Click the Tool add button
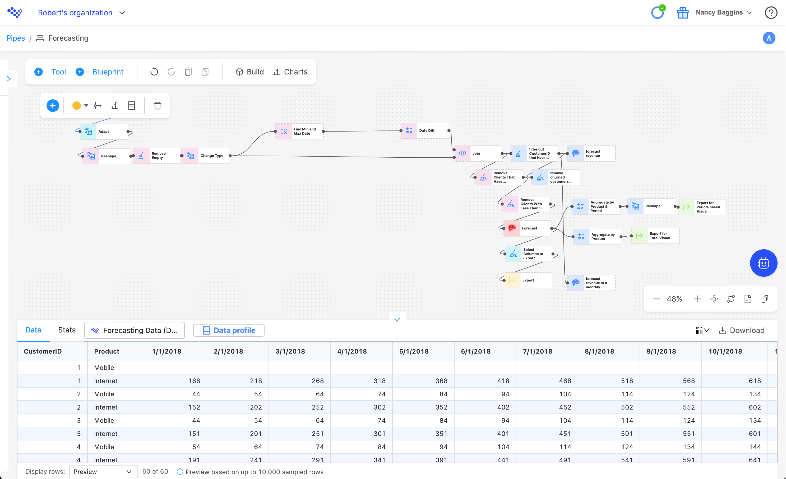Image resolution: width=786 pixels, height=479 pixels. 50,72
